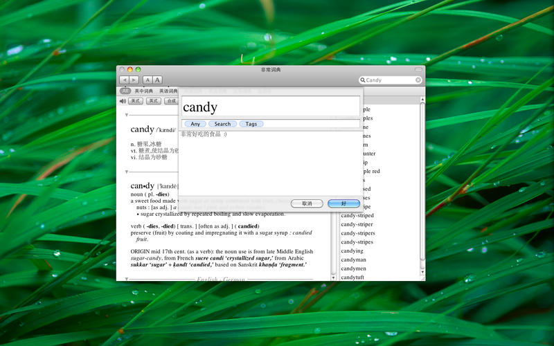Click the magnifier icon in search field

362,80
